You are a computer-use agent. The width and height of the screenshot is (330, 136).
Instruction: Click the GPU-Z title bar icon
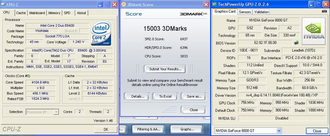(x=214, y=4)
